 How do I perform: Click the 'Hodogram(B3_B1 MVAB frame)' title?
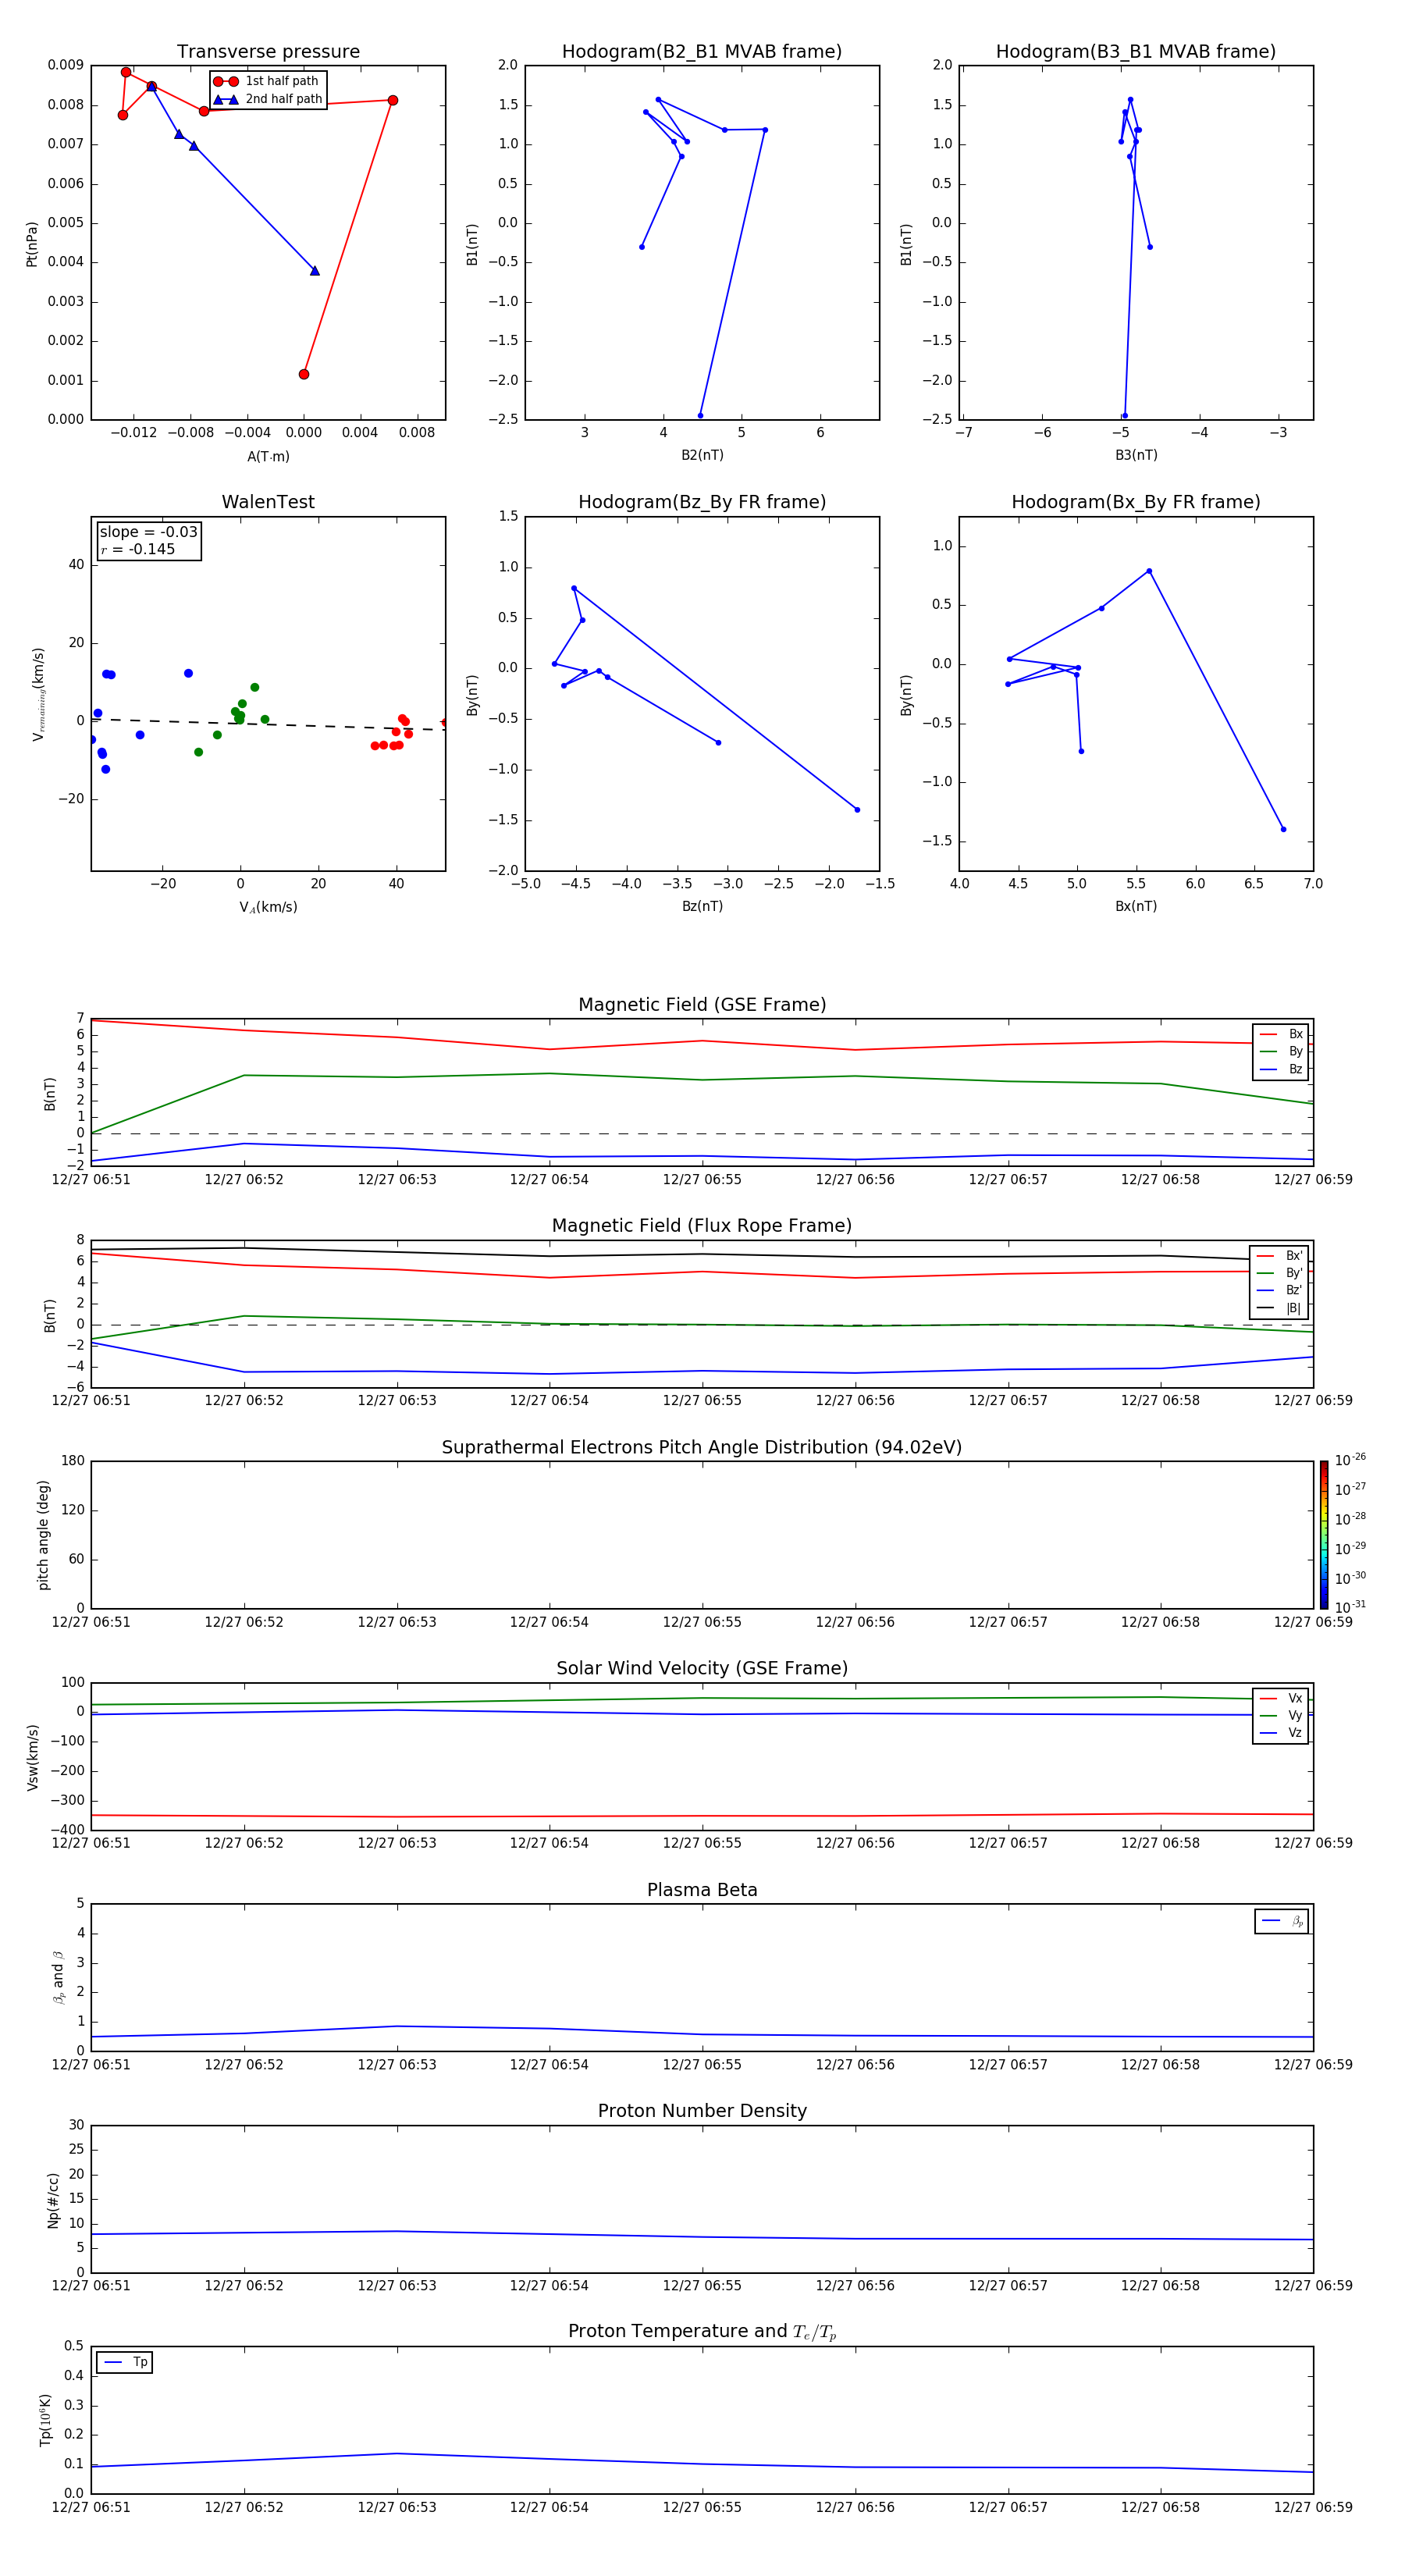coord(1135,52)
